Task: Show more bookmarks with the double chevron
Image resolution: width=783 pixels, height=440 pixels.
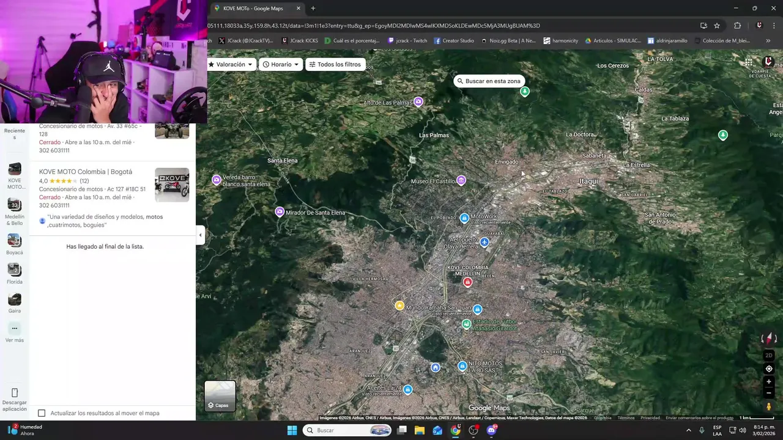Action: 768,41
